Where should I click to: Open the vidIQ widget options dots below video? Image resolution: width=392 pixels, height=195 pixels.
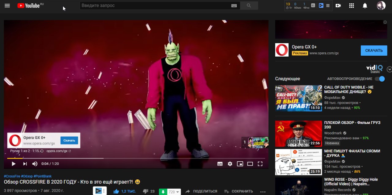[104, 191]
